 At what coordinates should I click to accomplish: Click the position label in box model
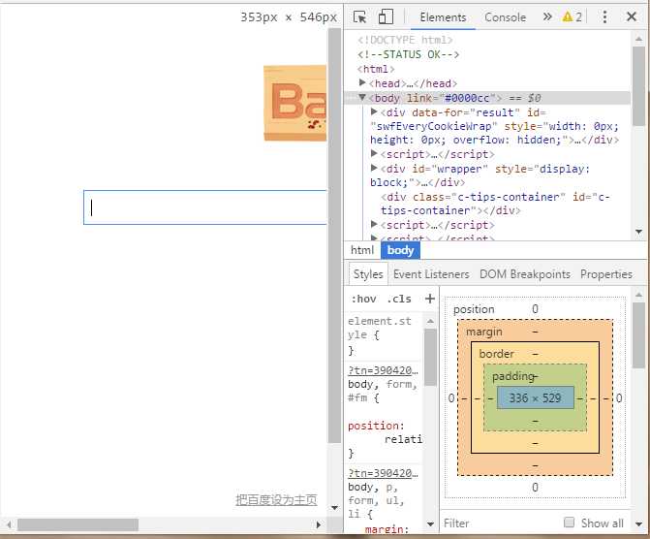pyautogui.click(x=474, y=309)
